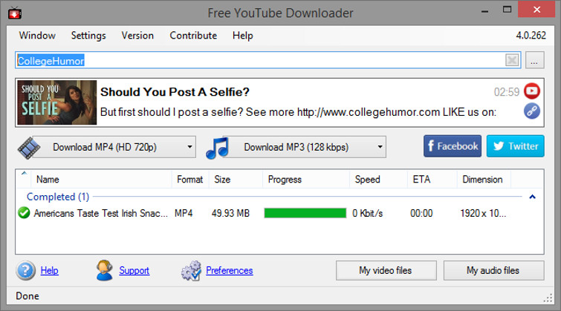Click the Completed (1) group label
The height and width of the screenshot is (311, 561).
coord(58,197)
